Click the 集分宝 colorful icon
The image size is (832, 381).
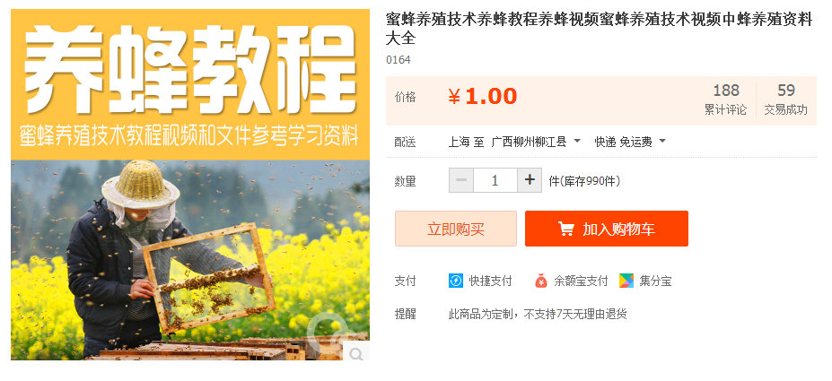(626, 281)
